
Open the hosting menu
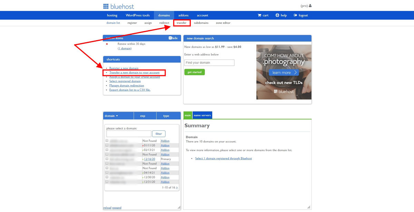point(112,15)
